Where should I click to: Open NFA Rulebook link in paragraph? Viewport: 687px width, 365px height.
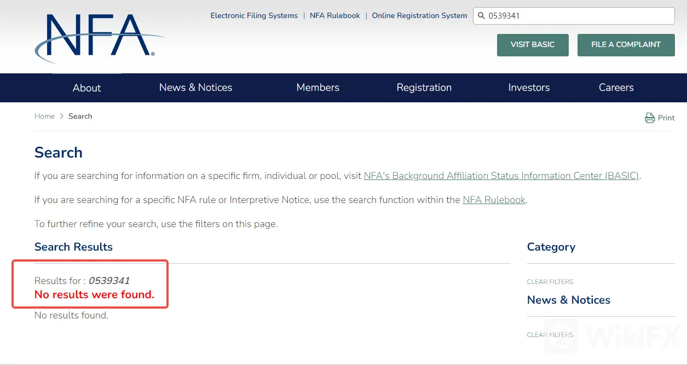point(494,200)
